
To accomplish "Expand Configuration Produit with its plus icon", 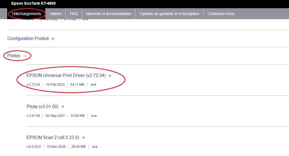I will point(53,39).
